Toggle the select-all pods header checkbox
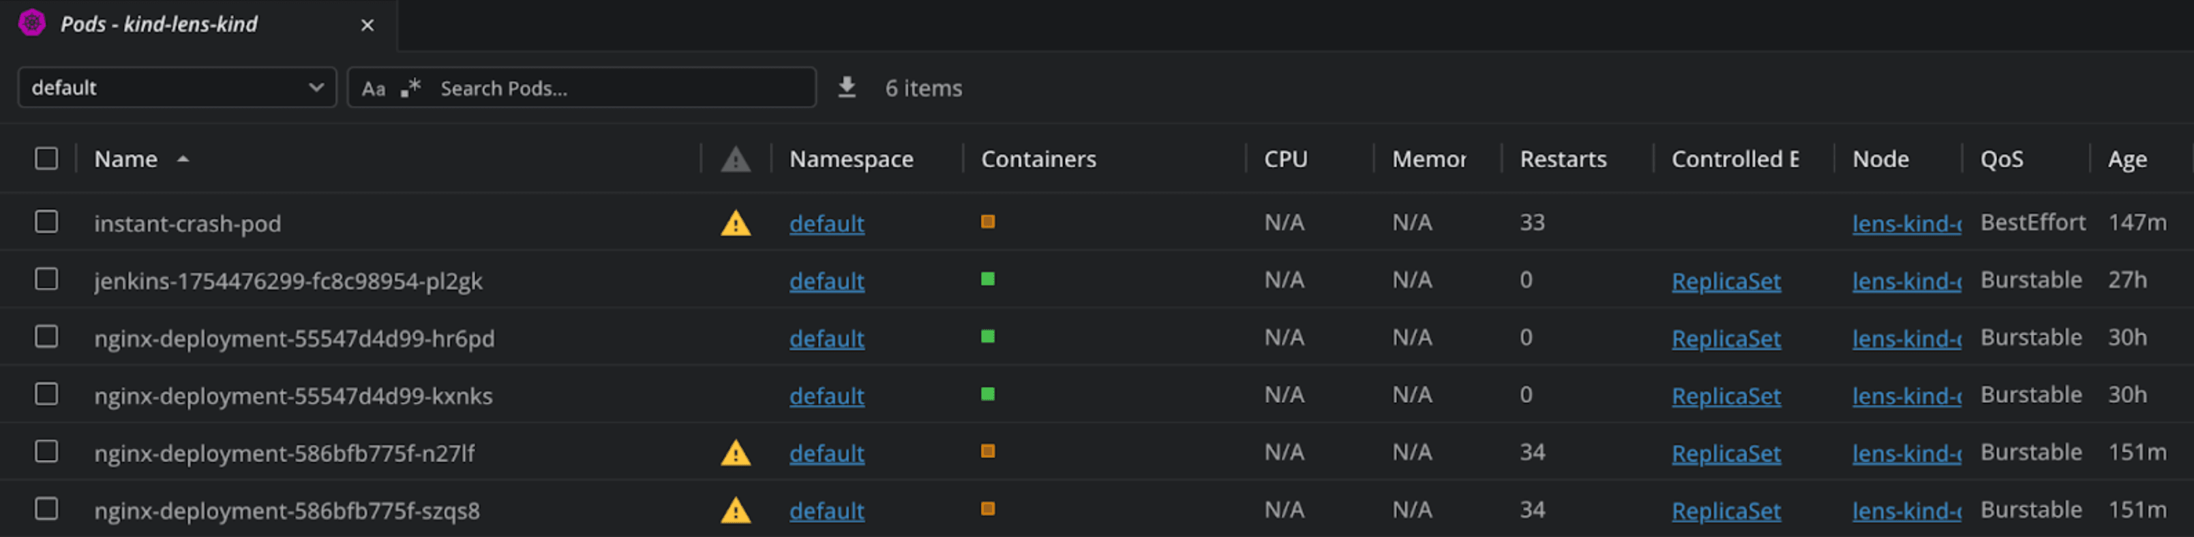 pos(47,158)
